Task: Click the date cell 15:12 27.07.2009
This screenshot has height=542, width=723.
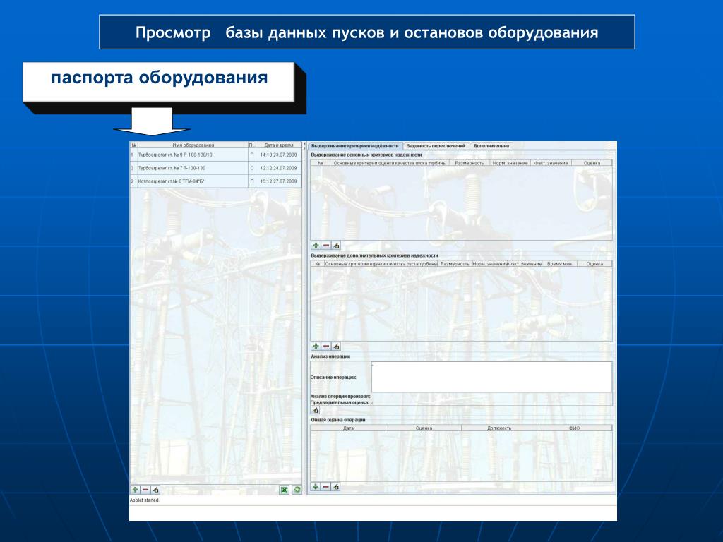Action: click(x=278, y=181)
